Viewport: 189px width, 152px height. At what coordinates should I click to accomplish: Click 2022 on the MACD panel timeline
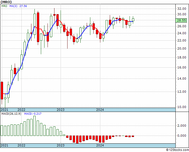tap(21, 145)
